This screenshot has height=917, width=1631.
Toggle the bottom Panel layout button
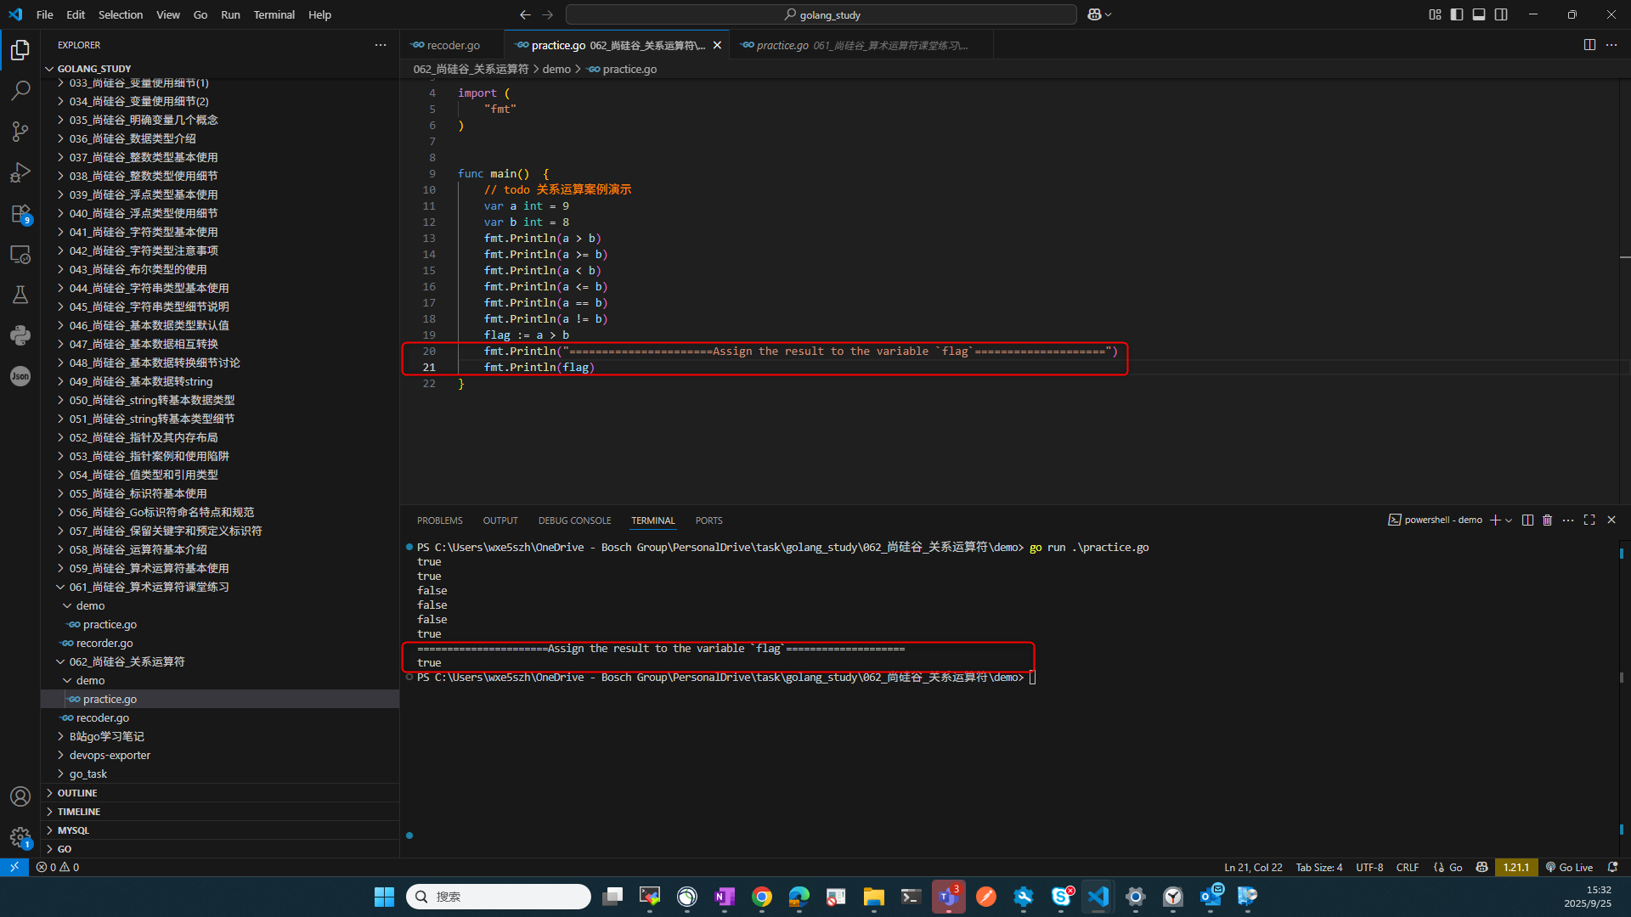(x=1479, y=14)
